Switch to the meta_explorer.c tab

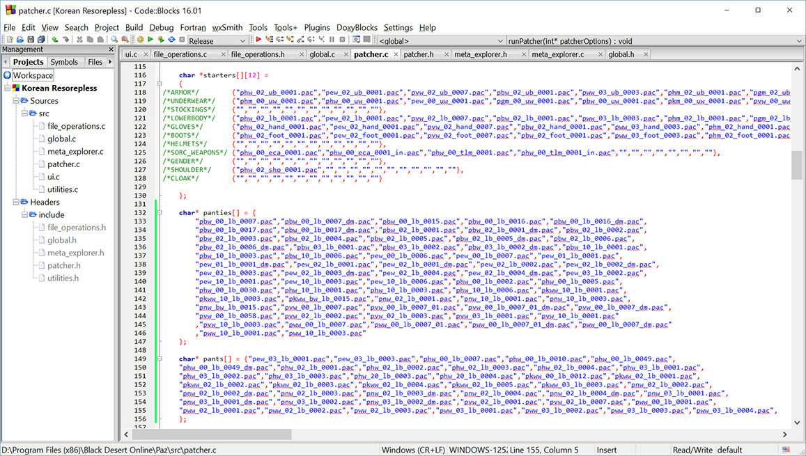point(557,54)
